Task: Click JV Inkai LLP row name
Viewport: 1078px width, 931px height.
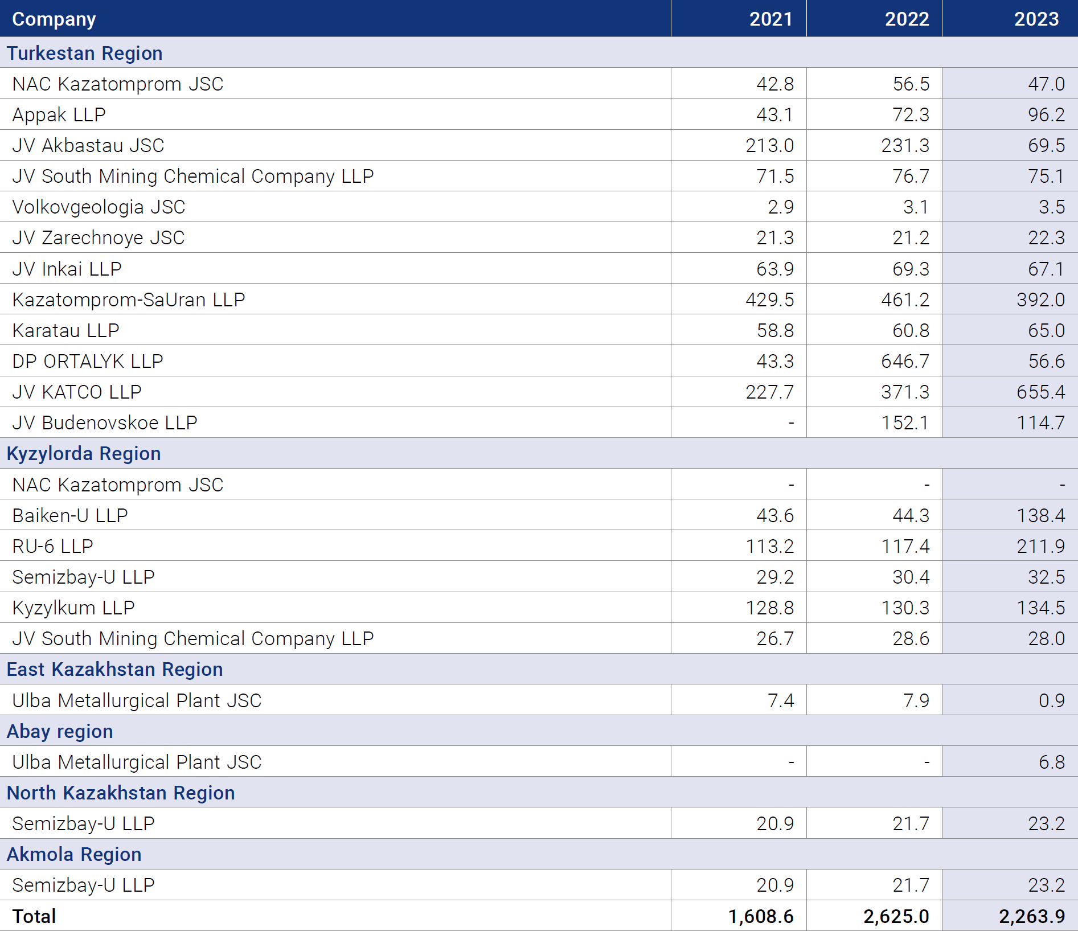Action: coord(67,269)
